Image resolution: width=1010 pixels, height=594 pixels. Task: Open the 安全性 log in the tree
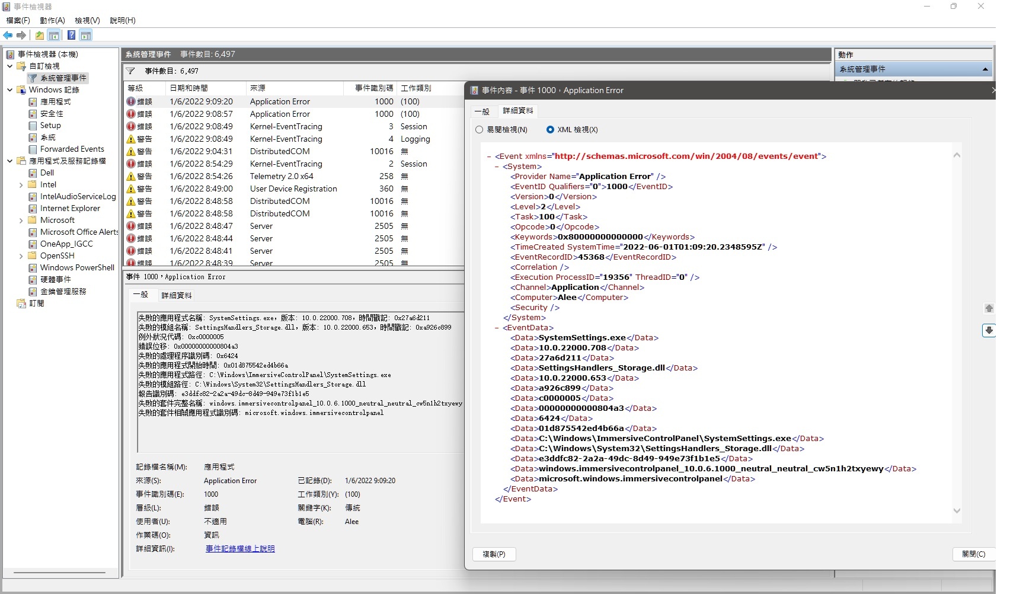52,114
